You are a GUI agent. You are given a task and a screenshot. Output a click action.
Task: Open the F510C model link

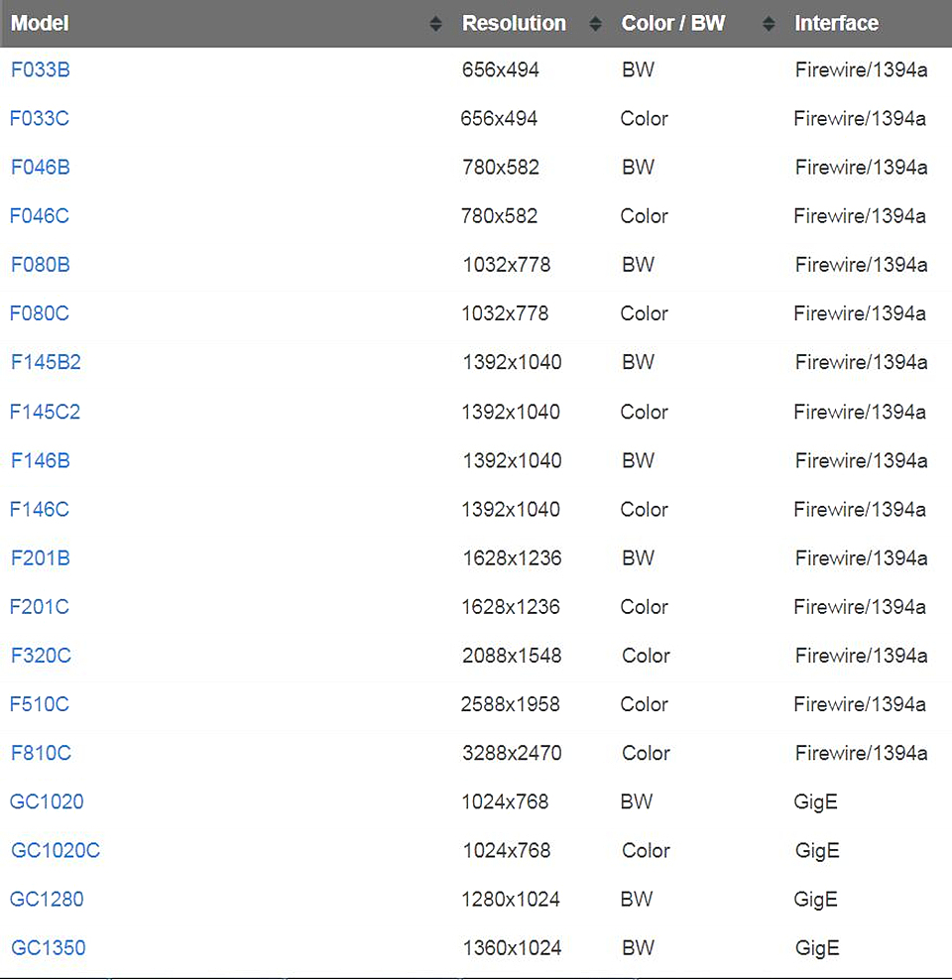40,704
